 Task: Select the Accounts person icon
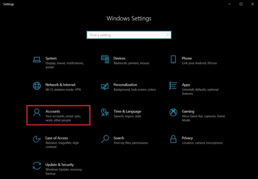(37, 113)
